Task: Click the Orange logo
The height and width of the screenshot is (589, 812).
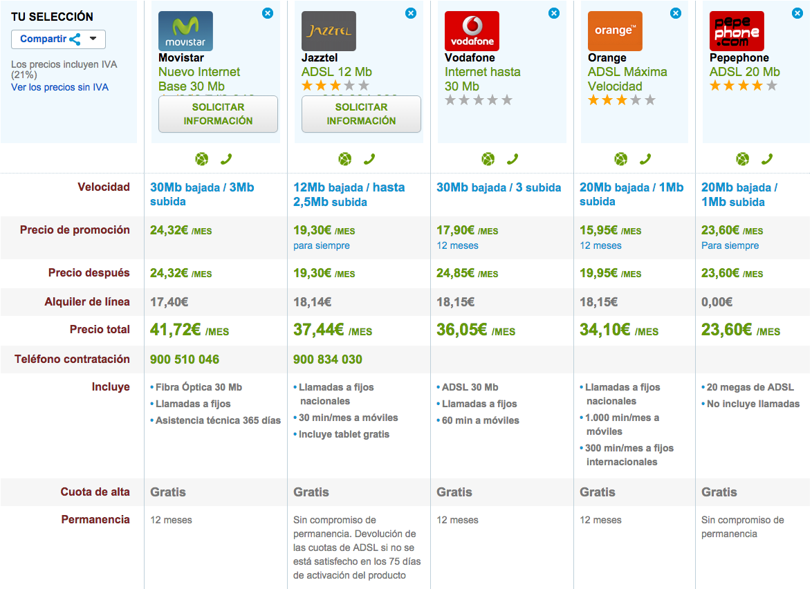Action: point(615,31)
